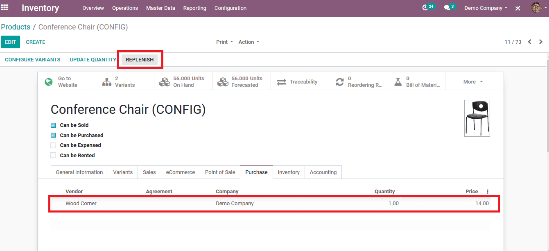
Task: Click the debug tools icon beside Demo Company
Action: (518, 8)
